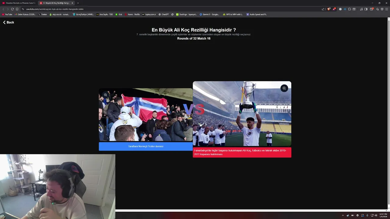Viewport: 390px width, 219px height.
Task: Open tvplus.com.tr bookmark
Action: (x=149, y=14)
